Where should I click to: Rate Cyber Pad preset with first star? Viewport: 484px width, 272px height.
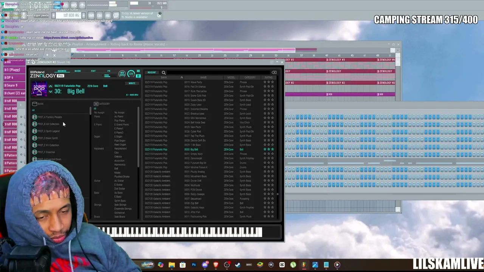pos(265,131)
